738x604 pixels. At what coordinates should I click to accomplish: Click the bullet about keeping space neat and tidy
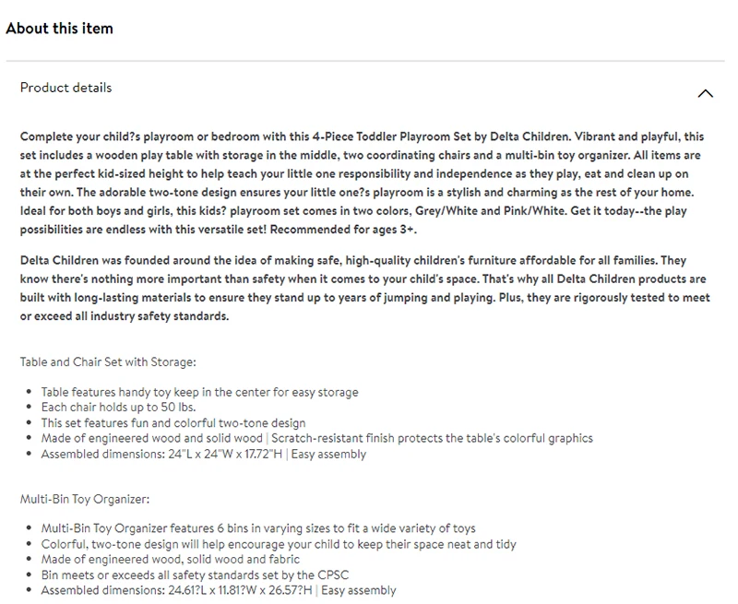[x=279, y=544]
